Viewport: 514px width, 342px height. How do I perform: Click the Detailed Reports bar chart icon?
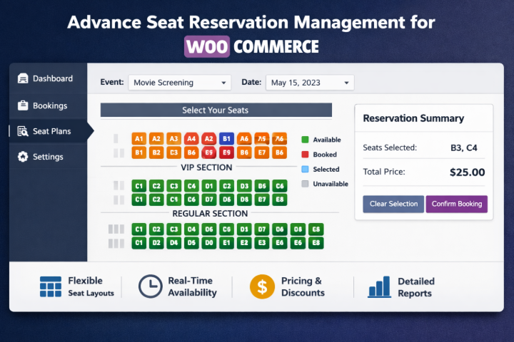point(378,286)
